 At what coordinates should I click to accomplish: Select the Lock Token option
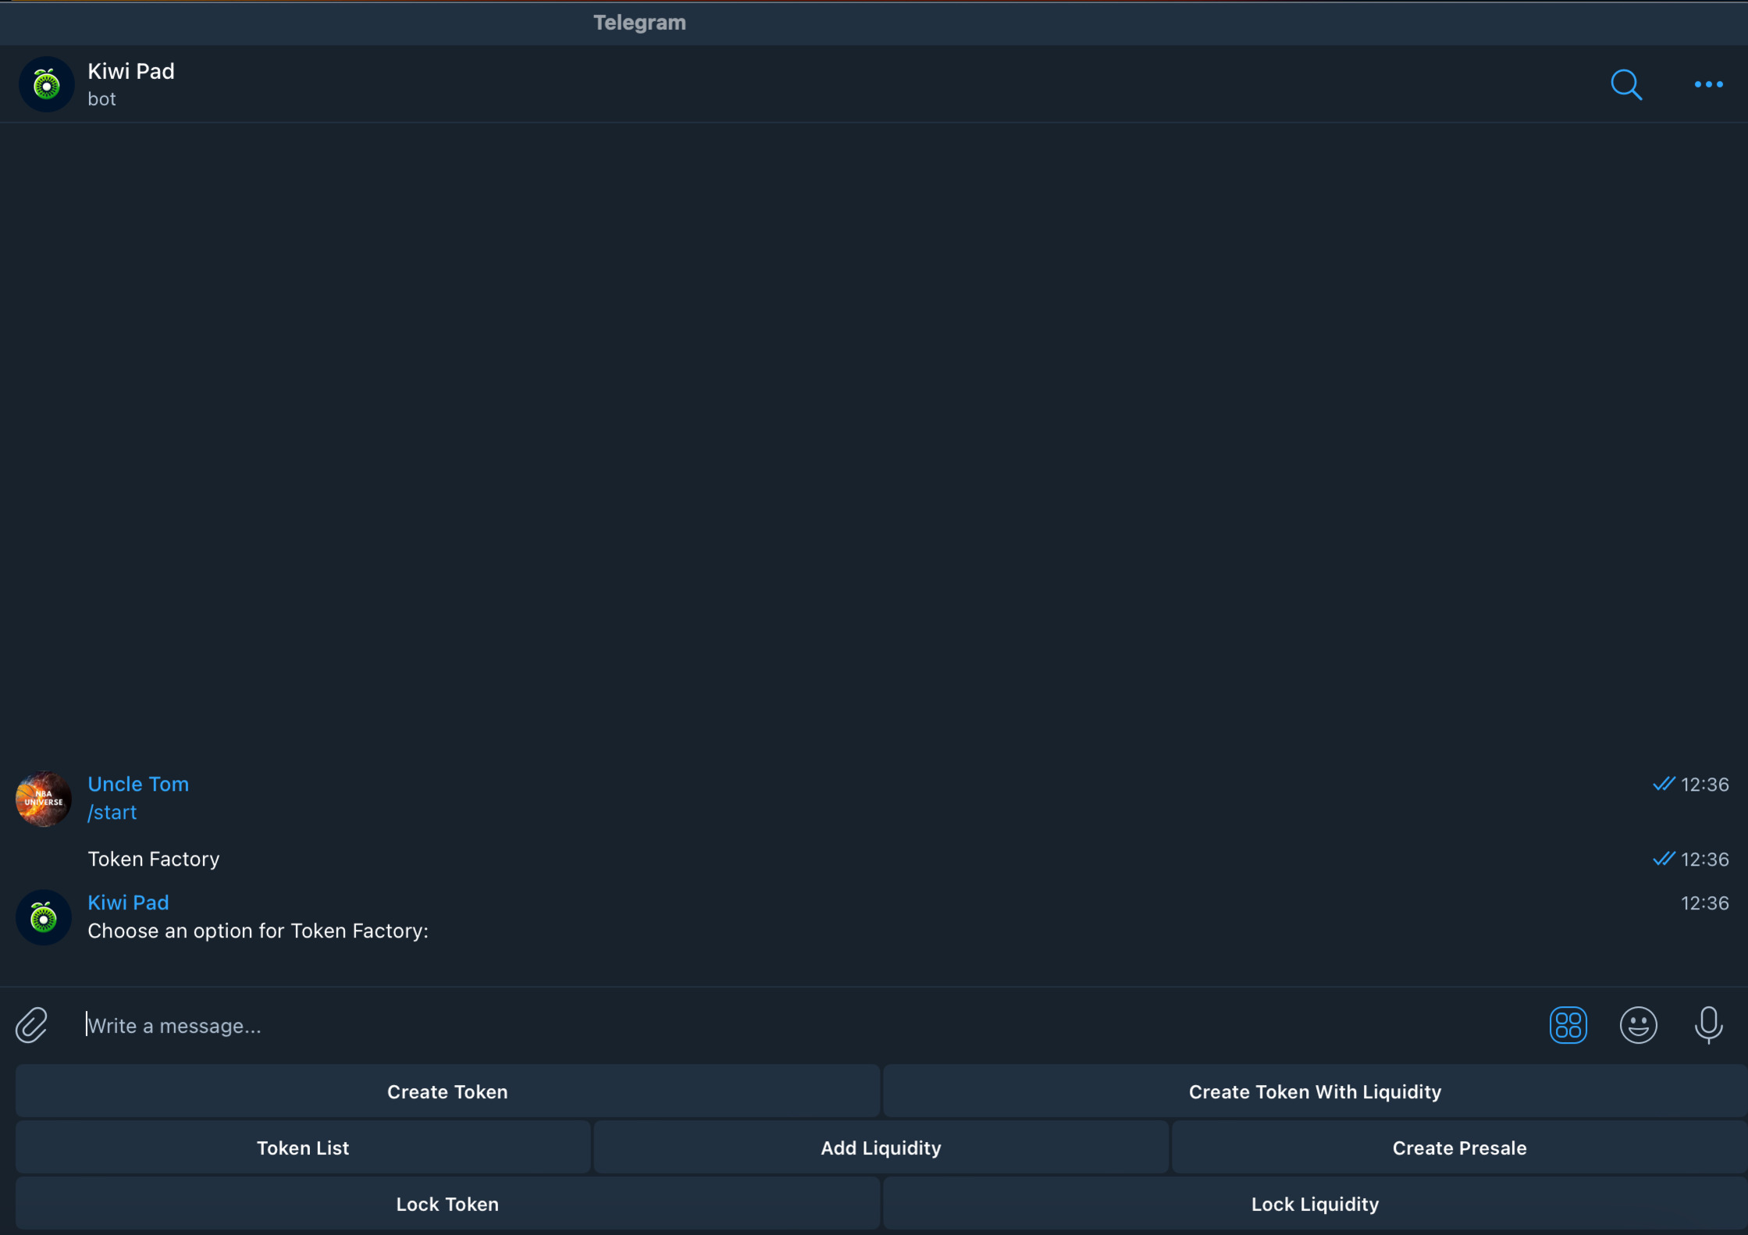coord(447,1204)
